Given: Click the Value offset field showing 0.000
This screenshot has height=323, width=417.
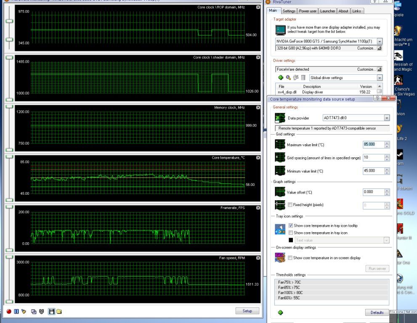Looking at the screenshot, I should (x=374, y=192).
